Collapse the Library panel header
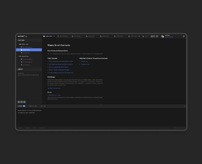 click(x=40, y=69)
